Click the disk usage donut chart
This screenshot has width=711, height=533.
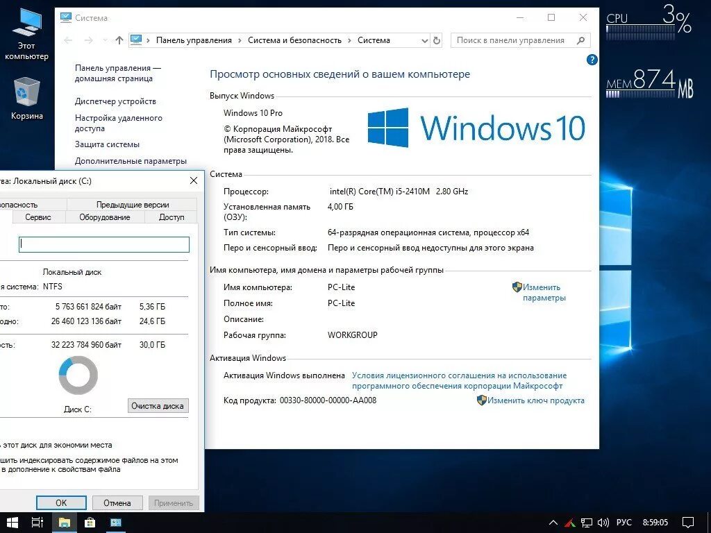tap(78, 375)
